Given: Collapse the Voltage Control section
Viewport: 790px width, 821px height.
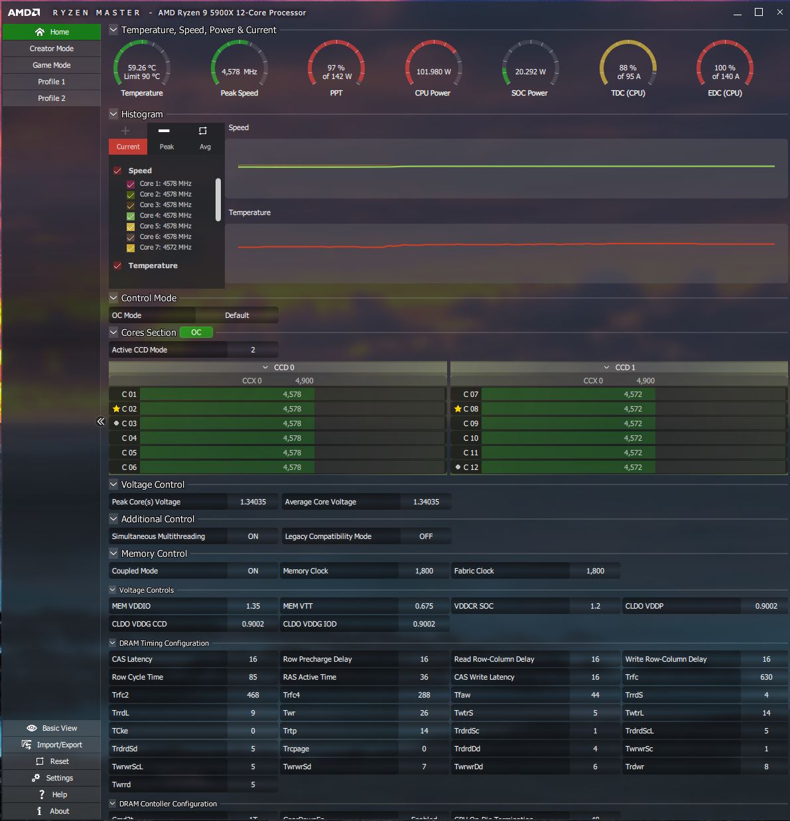Looking at the screenshot, I should [113, 485].
